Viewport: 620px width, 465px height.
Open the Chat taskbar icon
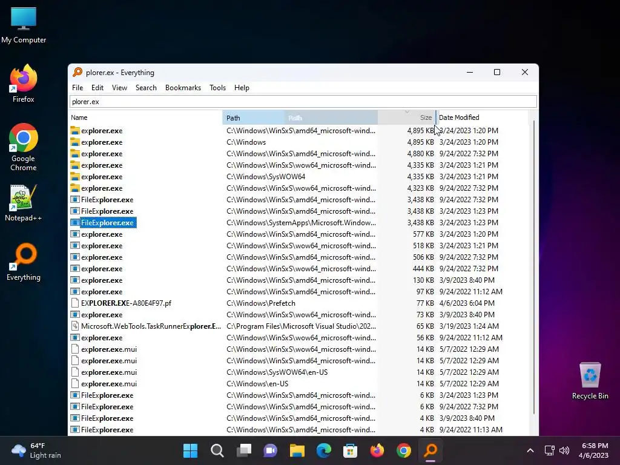click(x=271, y=450)
